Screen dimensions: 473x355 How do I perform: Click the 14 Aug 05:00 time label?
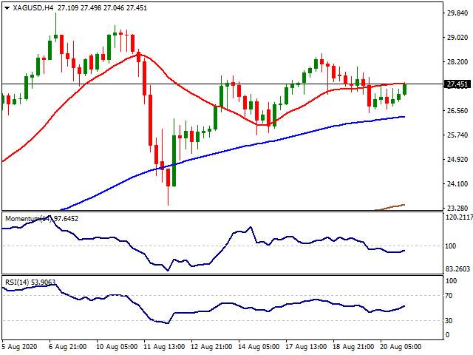click(x=259, y=347)
